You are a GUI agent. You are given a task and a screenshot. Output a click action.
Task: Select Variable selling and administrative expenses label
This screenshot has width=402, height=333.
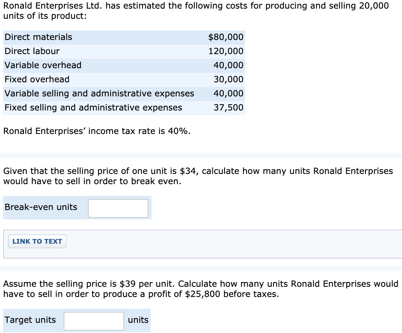coord(99,93)
